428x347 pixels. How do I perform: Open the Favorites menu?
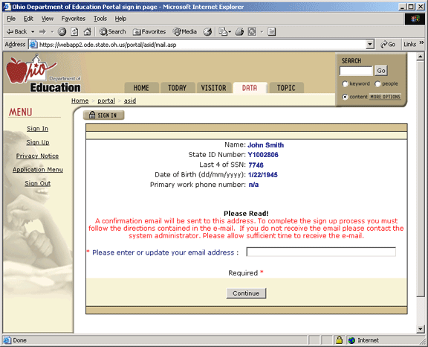point(73,19)
